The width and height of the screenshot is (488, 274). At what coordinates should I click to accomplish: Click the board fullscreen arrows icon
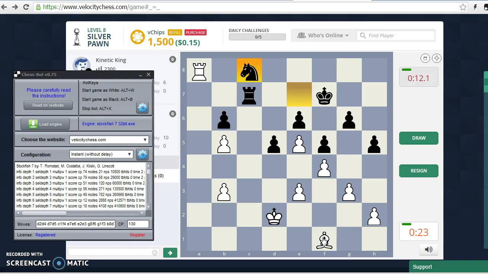[x=437, y=58]
